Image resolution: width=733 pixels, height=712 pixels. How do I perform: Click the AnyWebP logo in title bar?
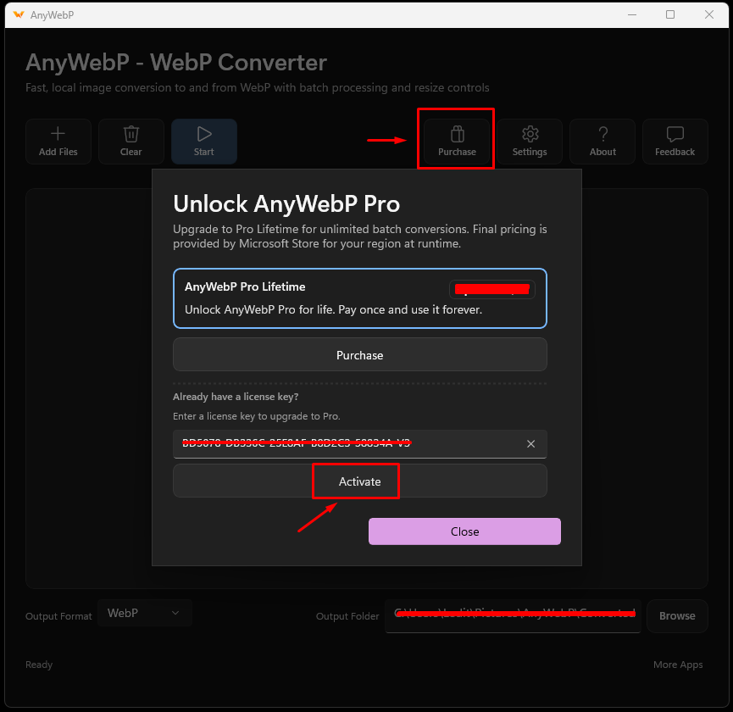click(x=19, y=14)
